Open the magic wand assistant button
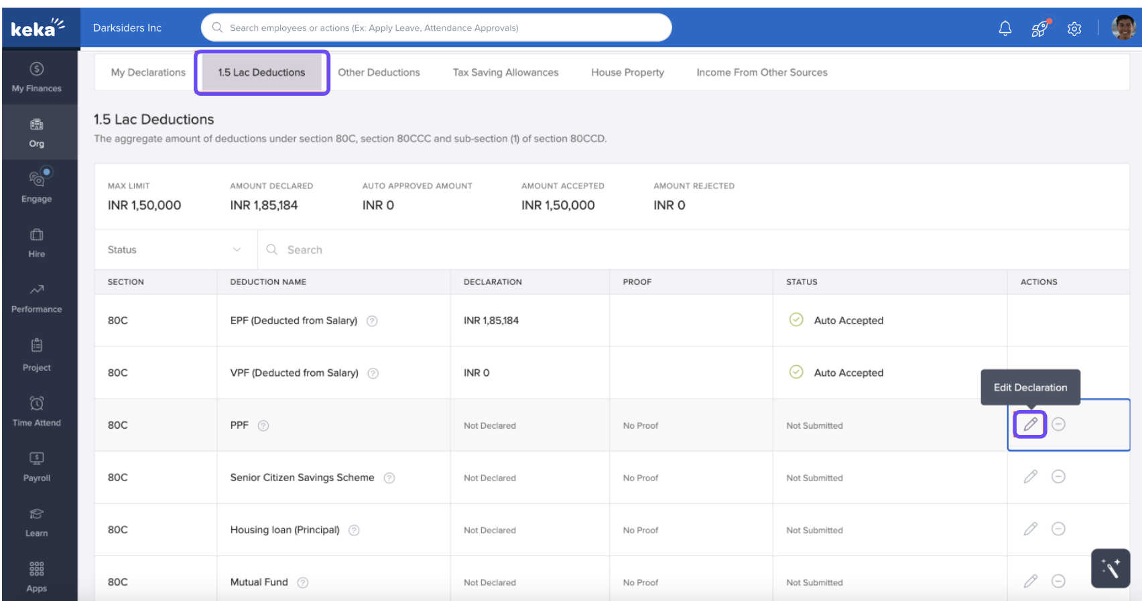 (x=1110, y=568)
